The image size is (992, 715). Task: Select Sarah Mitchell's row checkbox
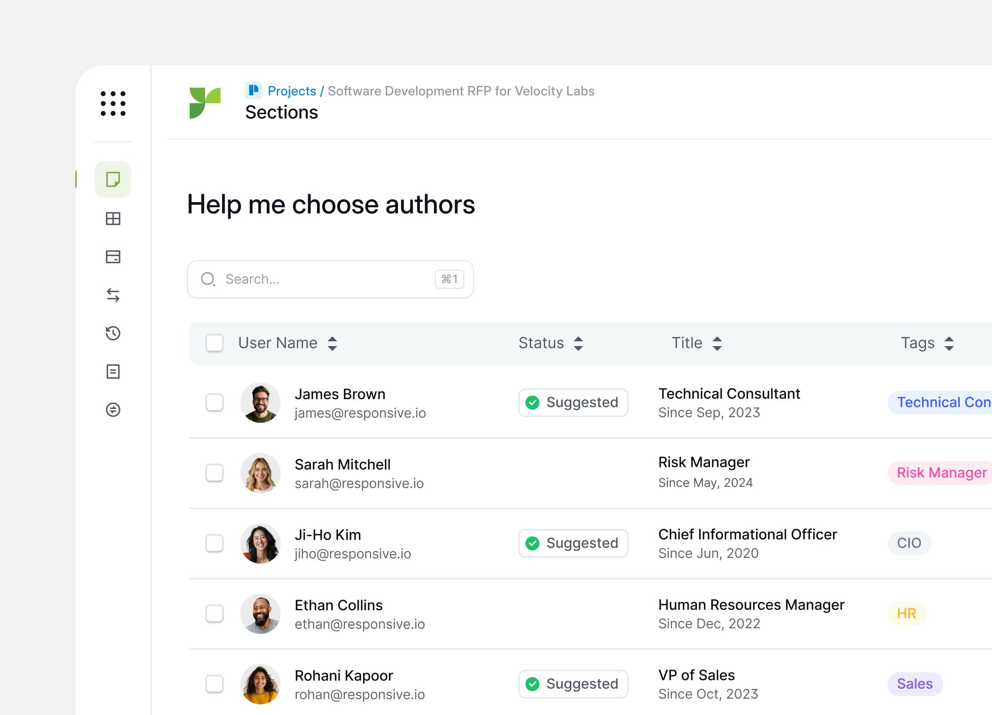(214, 473)
